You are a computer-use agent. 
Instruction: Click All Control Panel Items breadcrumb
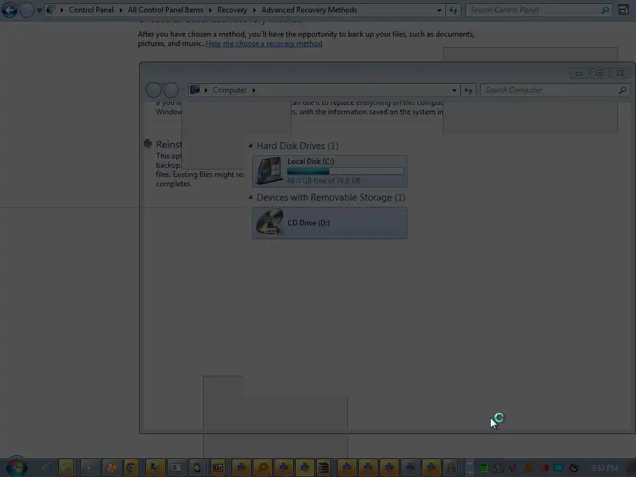[165, 10]
